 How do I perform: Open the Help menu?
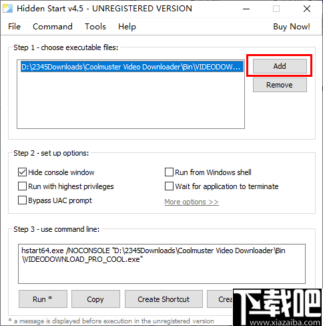(x=127, y=27)
